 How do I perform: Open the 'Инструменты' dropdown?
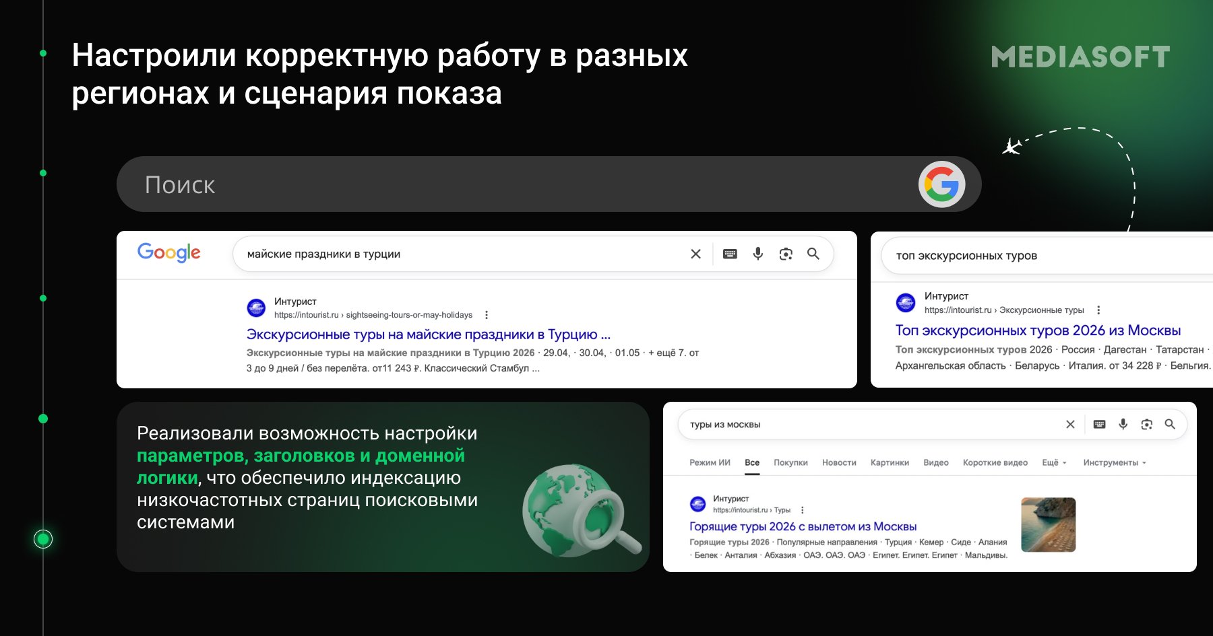(1115, 462)
